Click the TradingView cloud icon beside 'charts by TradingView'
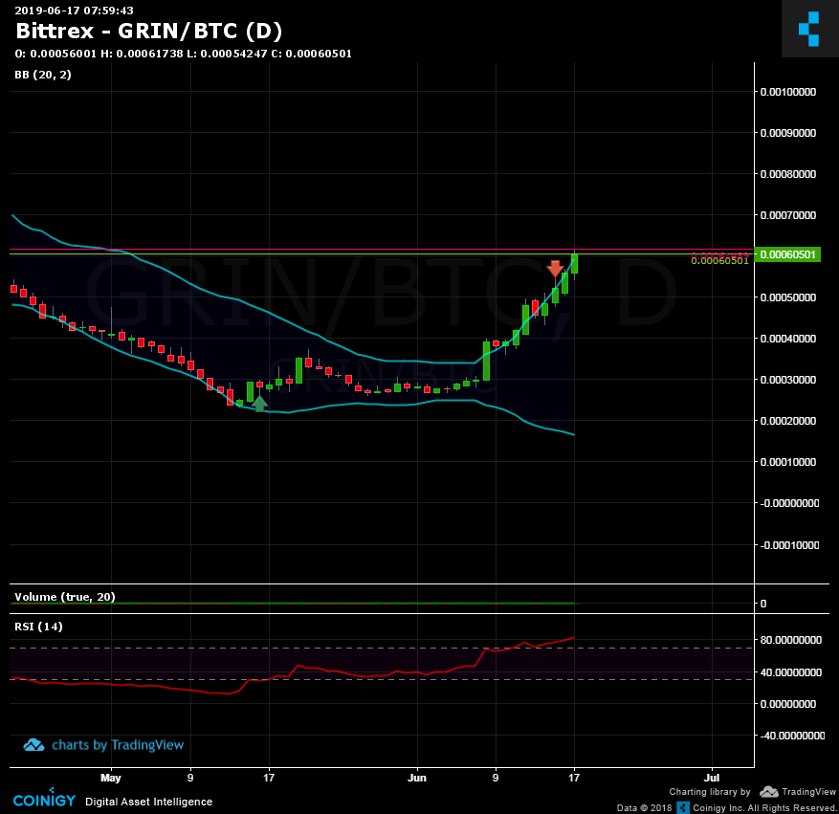Image resolution: width=839 pixels, height=814 pixels. (x=33, y=745)
